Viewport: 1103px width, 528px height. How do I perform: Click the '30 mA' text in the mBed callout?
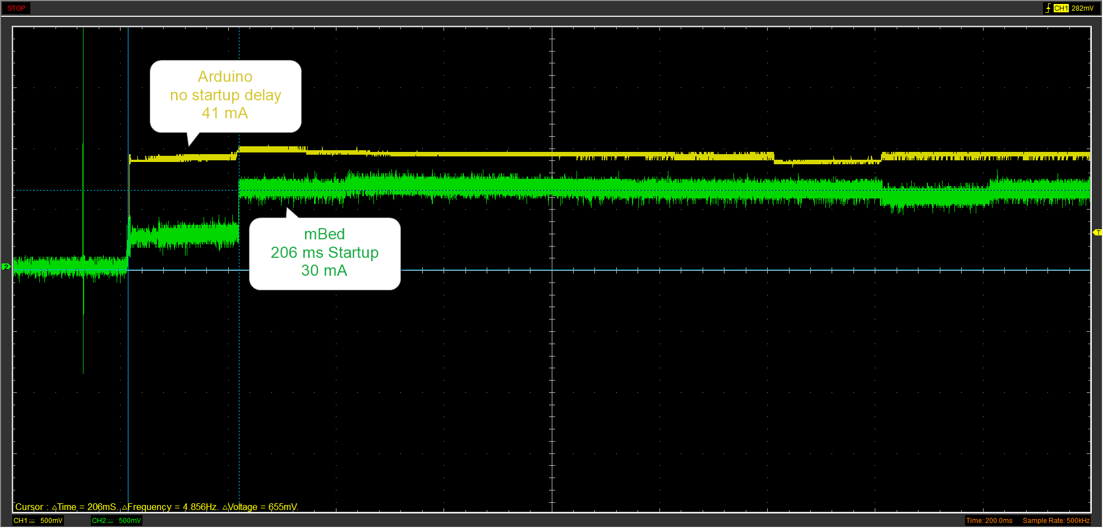(324, 271)
